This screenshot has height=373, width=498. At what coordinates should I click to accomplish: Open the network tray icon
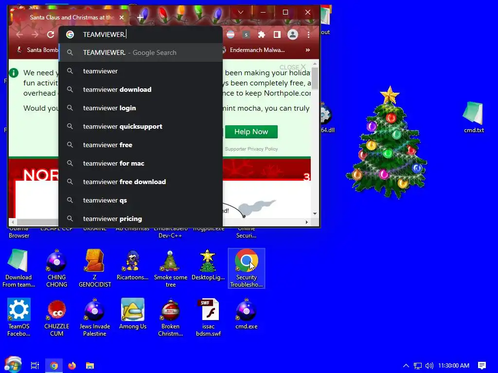point(418,366)
